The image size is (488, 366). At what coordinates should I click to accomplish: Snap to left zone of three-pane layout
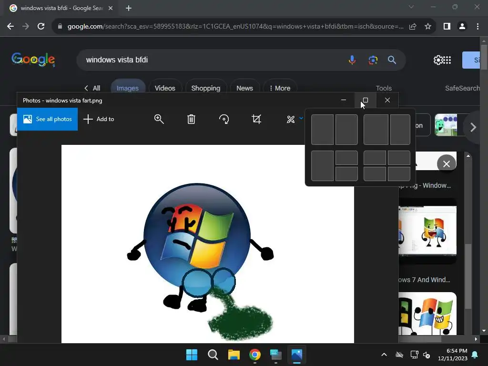coord(323,166)
